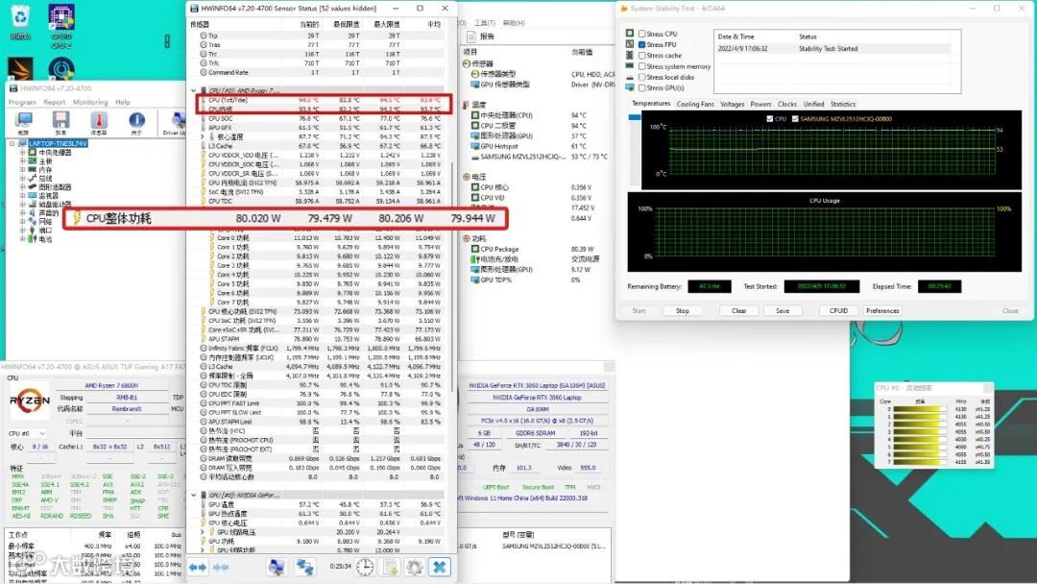Image resolution: width=1037 pixels, height=584 pixels.
Task: Open Preferences in Stability Test
Action: point(882,311)
